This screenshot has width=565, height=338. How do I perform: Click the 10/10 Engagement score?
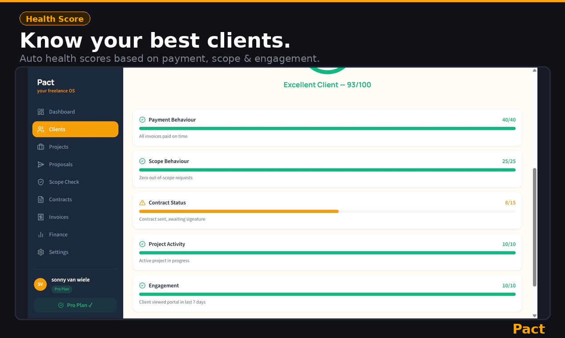[x=509, y=286]
